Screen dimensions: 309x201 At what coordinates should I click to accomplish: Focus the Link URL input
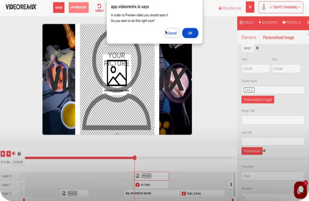click(273, 142)
